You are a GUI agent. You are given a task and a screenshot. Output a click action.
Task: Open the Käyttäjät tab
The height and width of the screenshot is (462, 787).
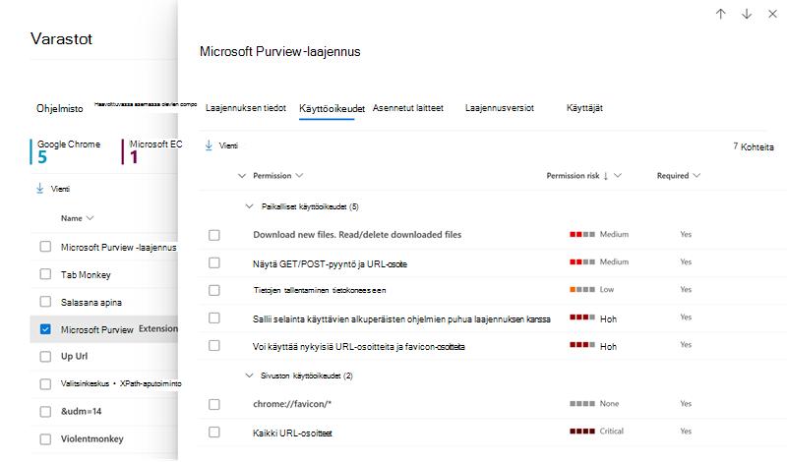(x=584, y=108)
